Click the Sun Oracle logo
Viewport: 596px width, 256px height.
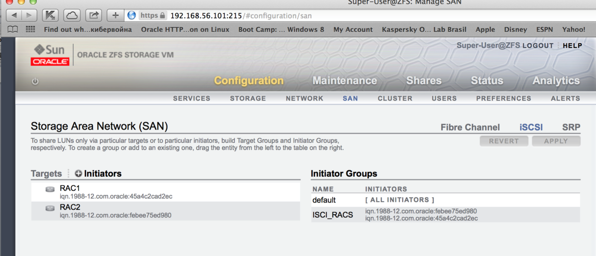(50, 54)
